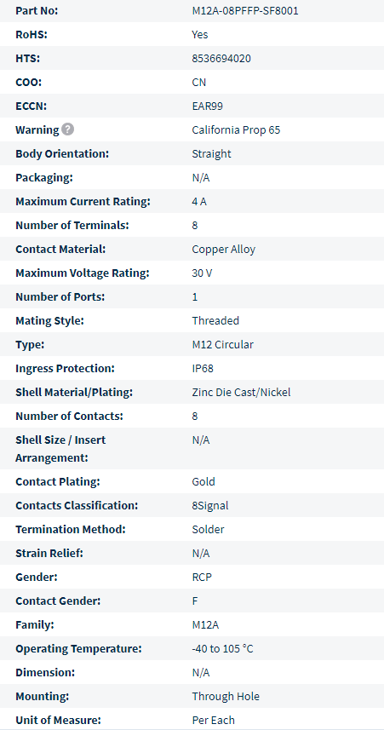Screen dimensions: 384x730
Task: Click the Contact Plating Gold value
Action: 203,481
